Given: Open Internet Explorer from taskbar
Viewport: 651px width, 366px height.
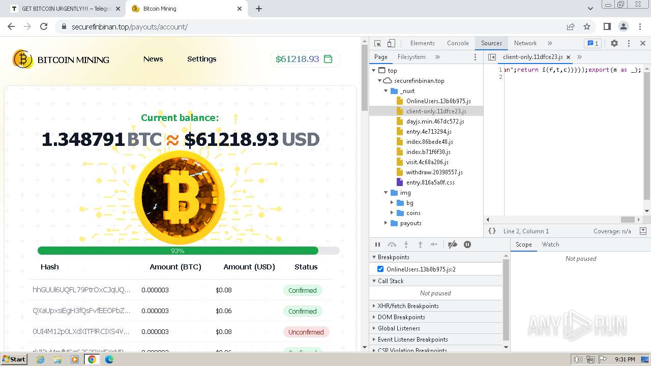Looking at the screenshot, I should [x=40, y=359].
